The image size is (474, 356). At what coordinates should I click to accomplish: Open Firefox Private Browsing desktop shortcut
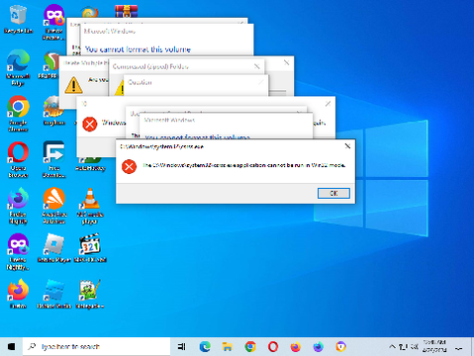(54, 23)
